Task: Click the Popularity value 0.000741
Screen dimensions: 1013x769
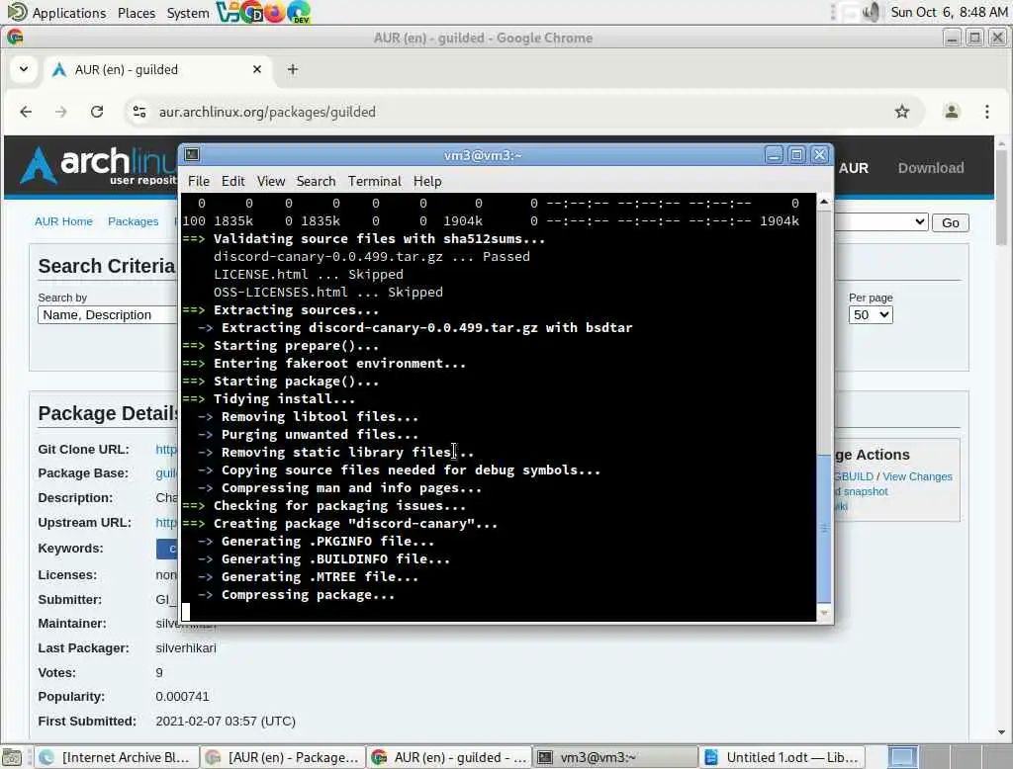Action: point(182,697)
